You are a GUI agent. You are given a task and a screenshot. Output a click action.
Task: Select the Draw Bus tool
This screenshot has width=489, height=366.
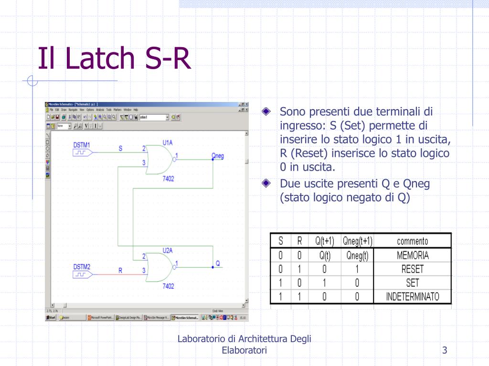[x=126, y=117]
